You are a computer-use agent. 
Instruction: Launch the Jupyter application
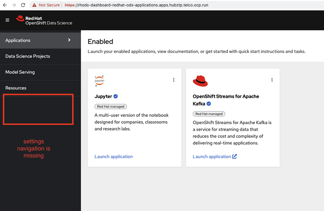point(114,156)
